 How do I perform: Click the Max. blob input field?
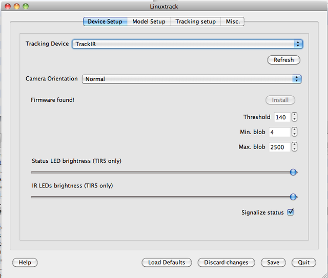[x=279, y=147]
